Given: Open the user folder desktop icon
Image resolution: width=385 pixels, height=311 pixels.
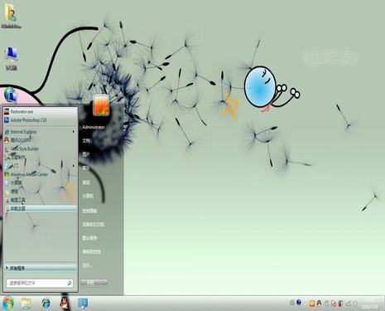Looking at the screenshot, I should (x=11, y=16).
